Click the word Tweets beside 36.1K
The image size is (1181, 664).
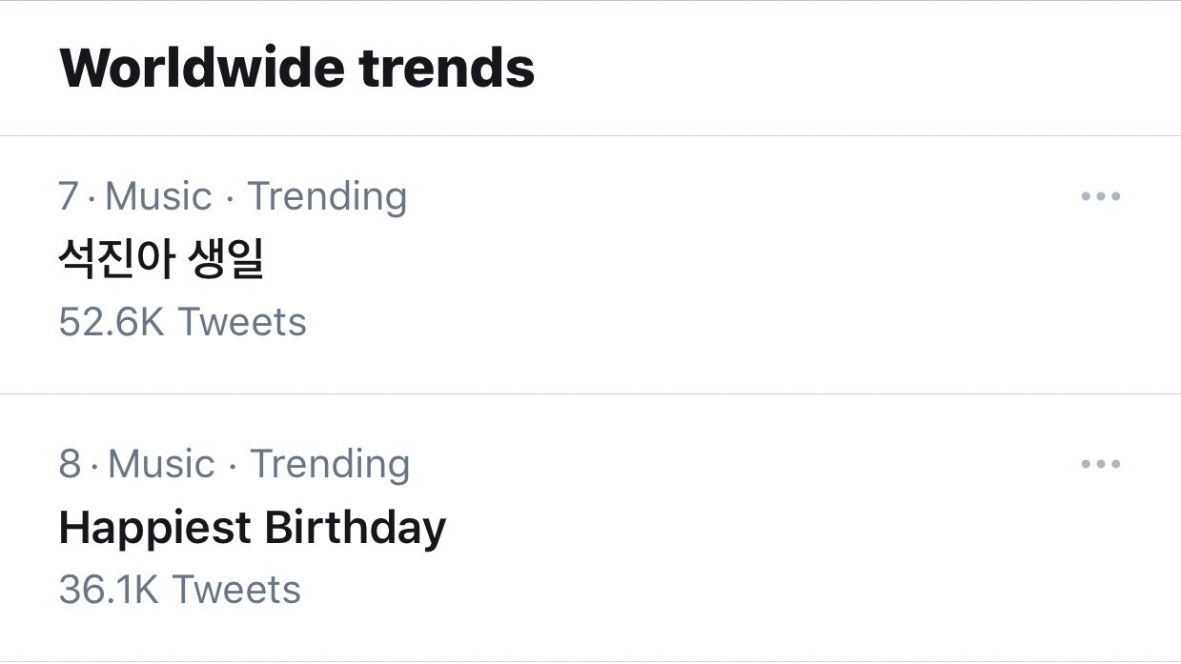click(236, 590)
